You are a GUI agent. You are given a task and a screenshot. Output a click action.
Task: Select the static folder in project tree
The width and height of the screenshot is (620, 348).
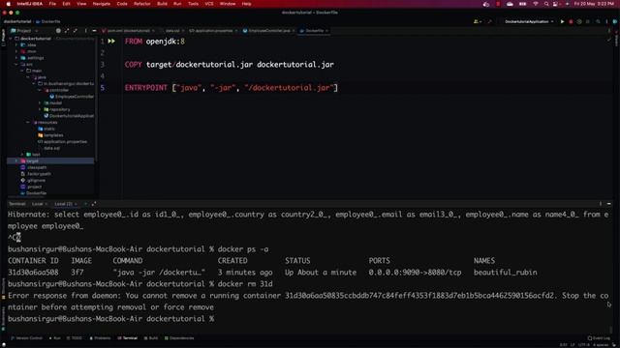[x=46, y=129]
